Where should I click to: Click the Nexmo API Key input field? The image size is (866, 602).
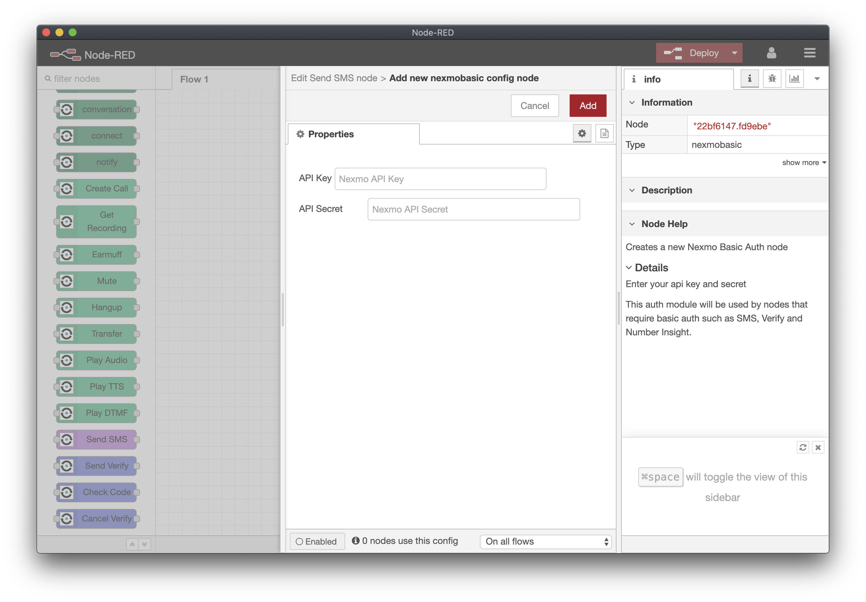tap(440, 178)
